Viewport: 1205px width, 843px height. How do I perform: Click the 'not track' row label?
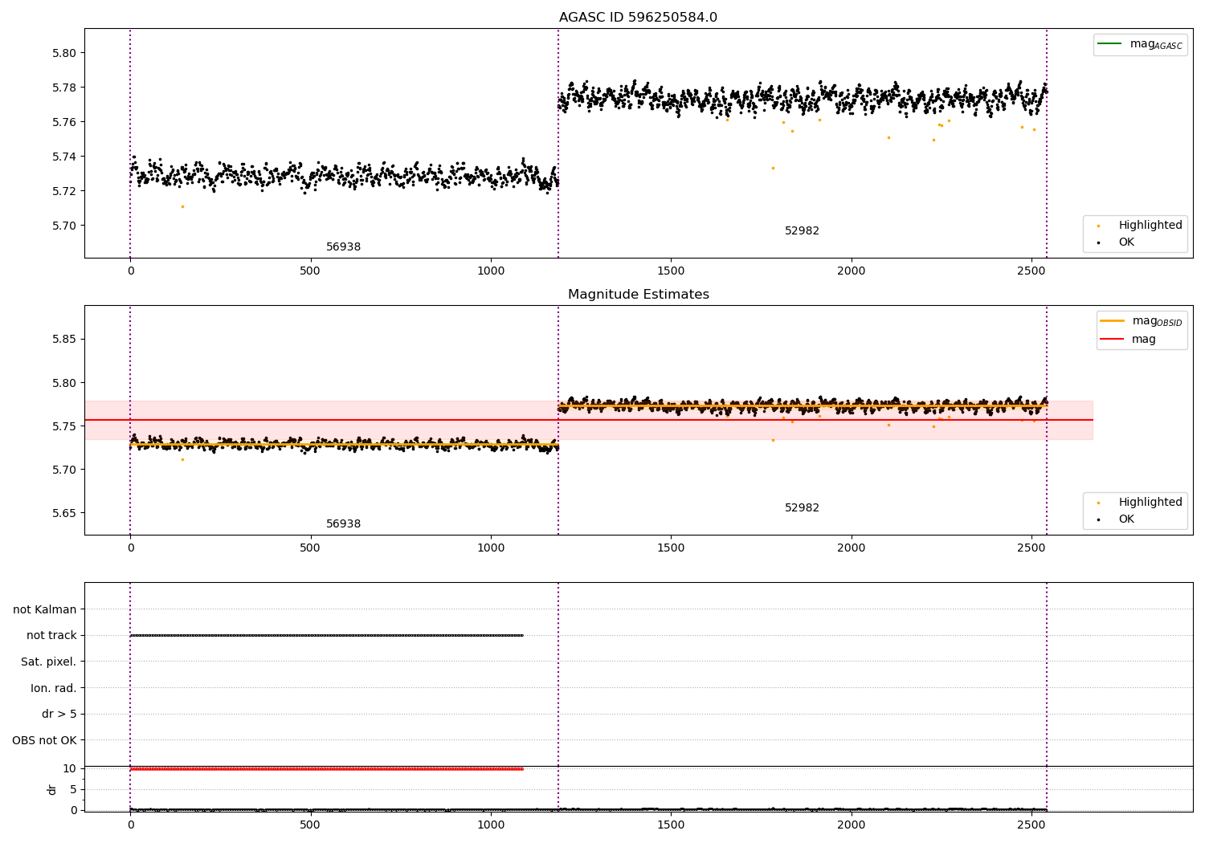[x=51, y=635]
